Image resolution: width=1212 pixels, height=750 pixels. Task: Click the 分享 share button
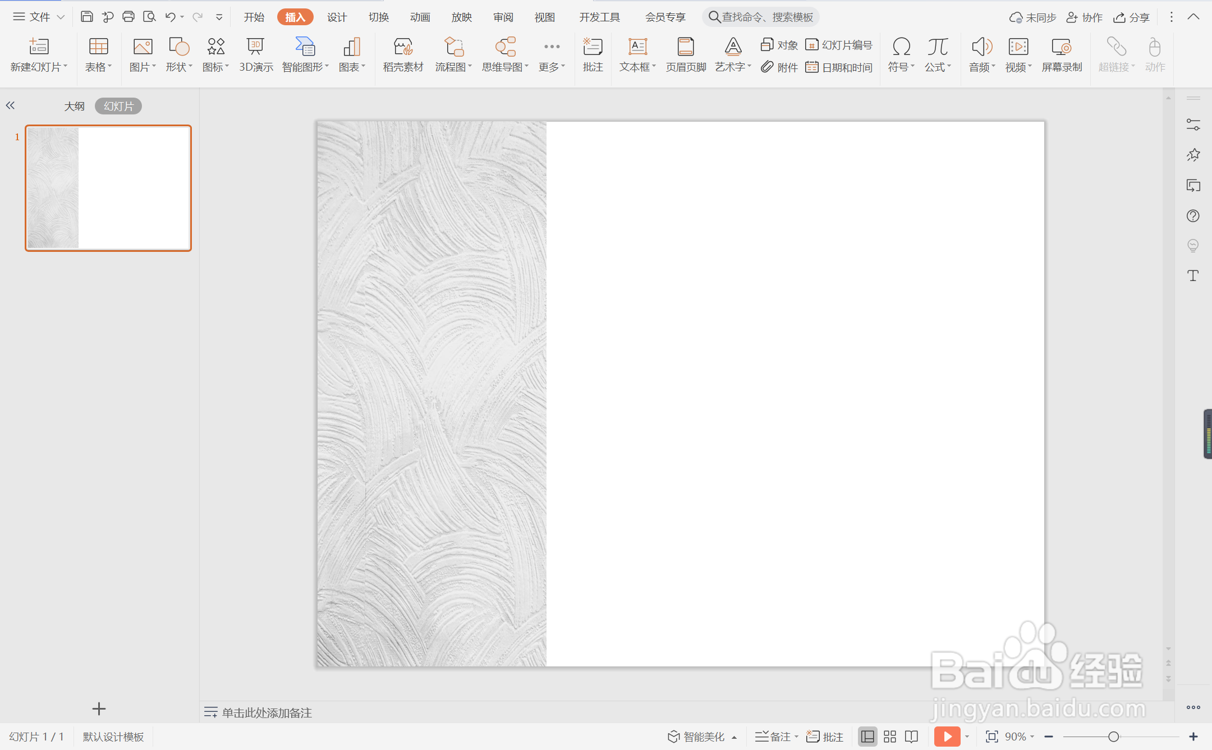click(1132, 17)
